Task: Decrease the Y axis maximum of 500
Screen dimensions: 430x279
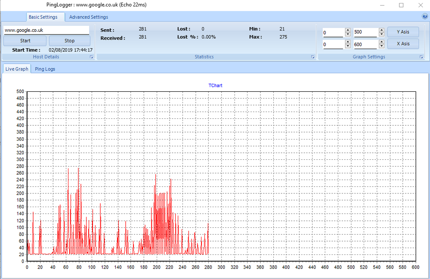Action: (x=381, y=34)
